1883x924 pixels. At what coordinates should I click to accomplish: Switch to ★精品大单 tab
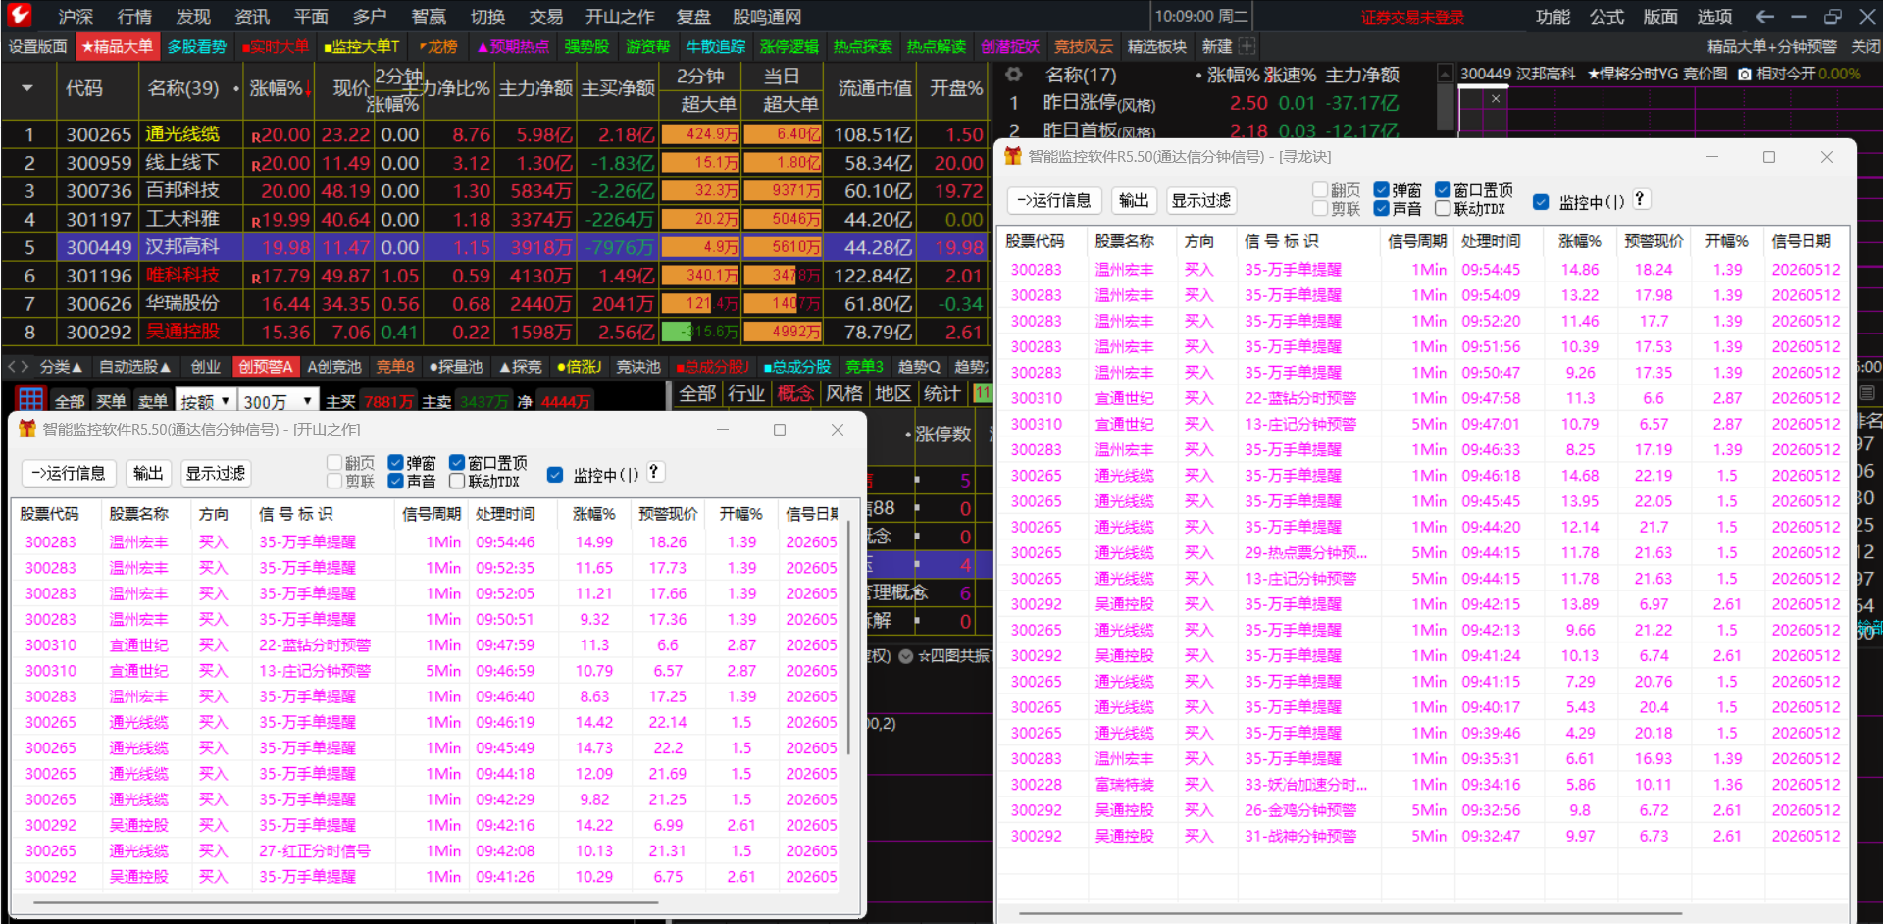click(x=117, y=46)
